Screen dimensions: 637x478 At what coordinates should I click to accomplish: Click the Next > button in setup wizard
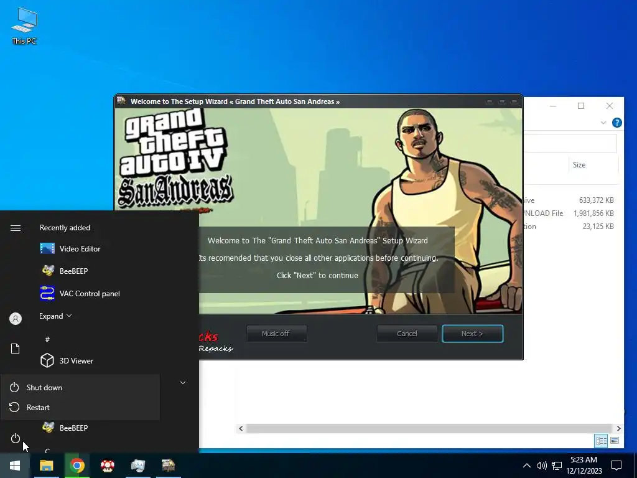click(x=473, y=334)
